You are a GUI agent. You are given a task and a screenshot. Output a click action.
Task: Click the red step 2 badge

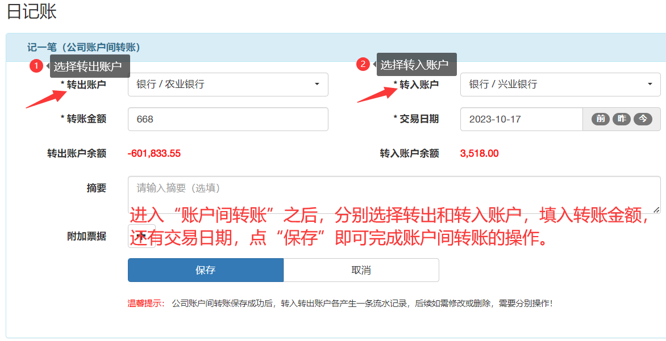click(363, 65)
